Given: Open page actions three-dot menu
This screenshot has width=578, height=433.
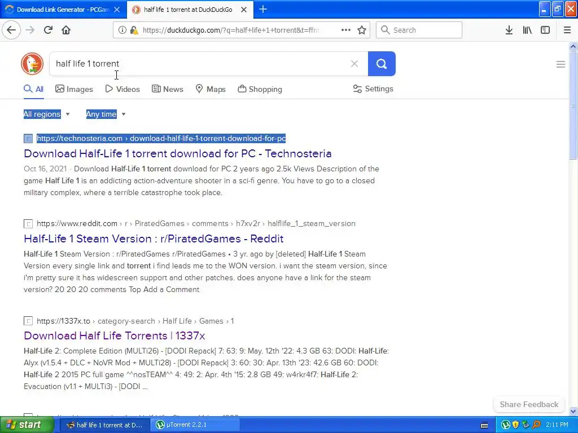Looking at the screenshot, I should (346, 30).
